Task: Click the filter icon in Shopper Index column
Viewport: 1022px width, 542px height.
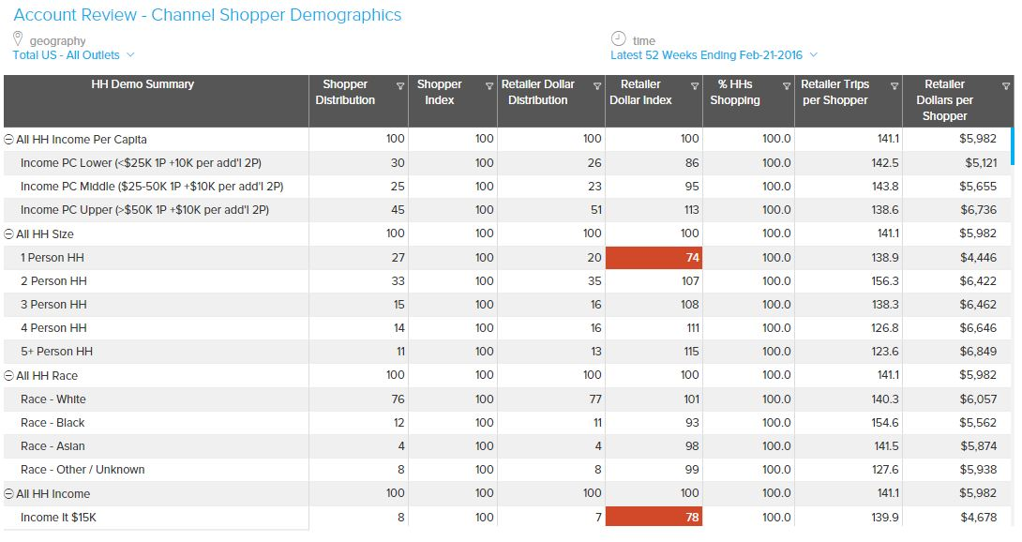Action: point(489,86)
